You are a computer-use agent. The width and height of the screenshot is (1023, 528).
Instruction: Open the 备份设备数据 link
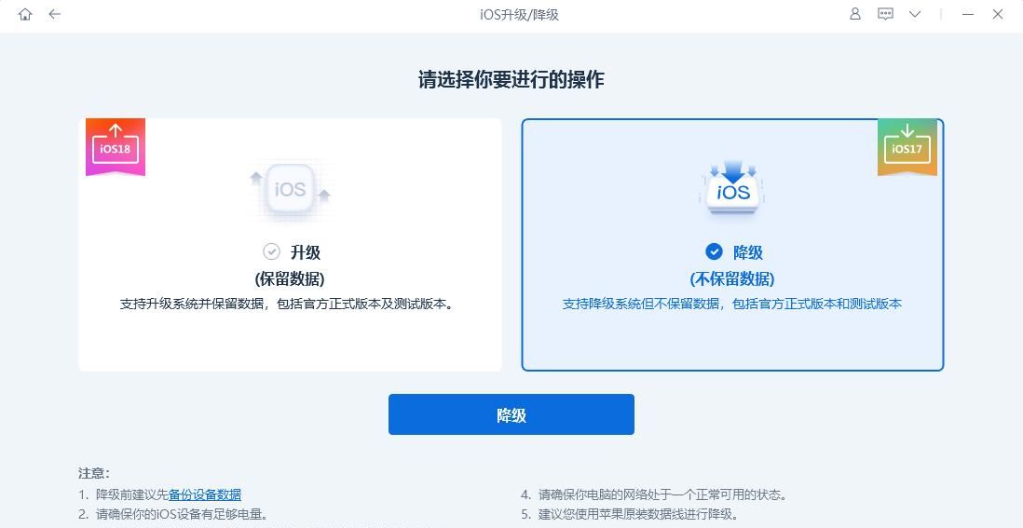tap(205, 494)
